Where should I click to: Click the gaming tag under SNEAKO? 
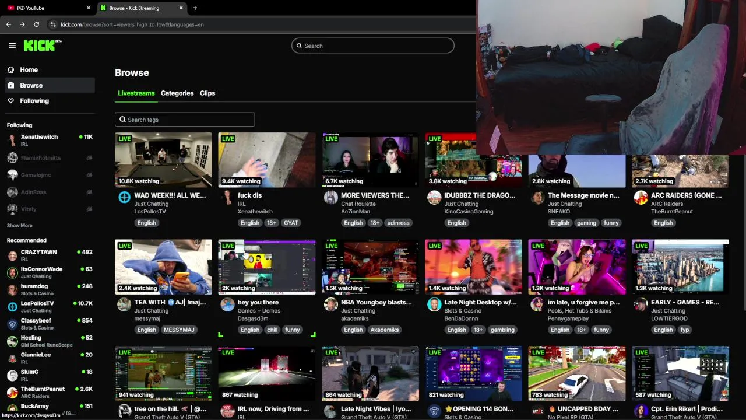[x=586, y=223]
